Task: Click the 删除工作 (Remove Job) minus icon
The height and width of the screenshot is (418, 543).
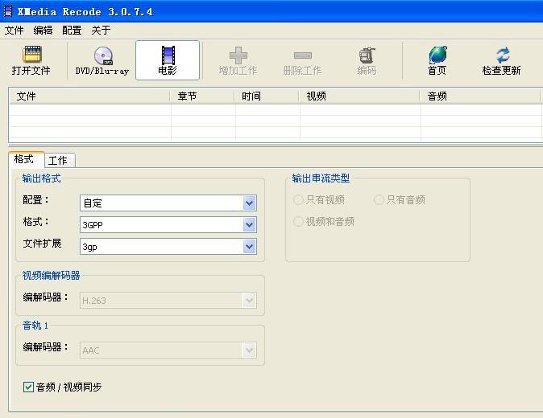Action: point(302,55)
